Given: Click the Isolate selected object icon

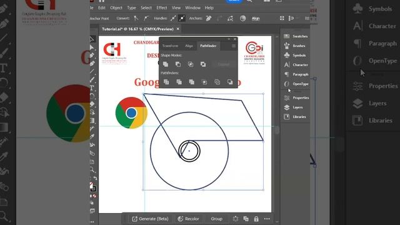Looking at the screenshot, I should tap(282, 18).
